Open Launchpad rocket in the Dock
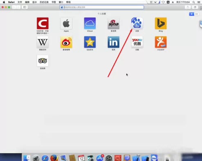 pyautogui.click(x=36, y=158)
